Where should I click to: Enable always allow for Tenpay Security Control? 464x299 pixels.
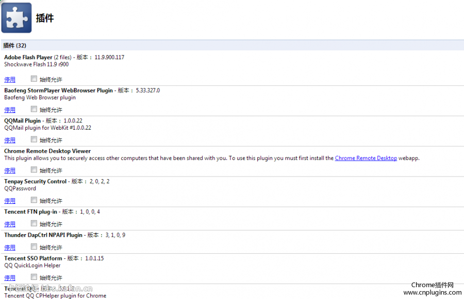point(34,200)
